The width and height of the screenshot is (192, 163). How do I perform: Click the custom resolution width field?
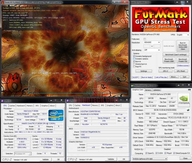(x=147, y=46)
